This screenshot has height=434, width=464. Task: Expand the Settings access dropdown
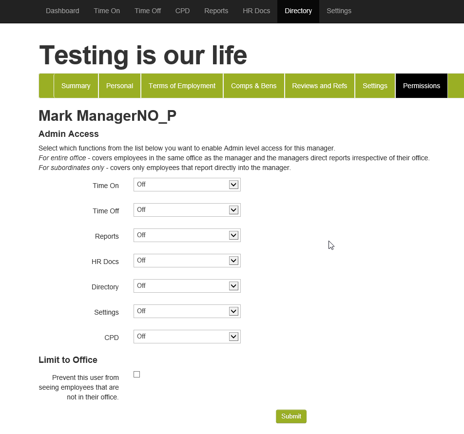pyautogui.click(x=187, y=311)
